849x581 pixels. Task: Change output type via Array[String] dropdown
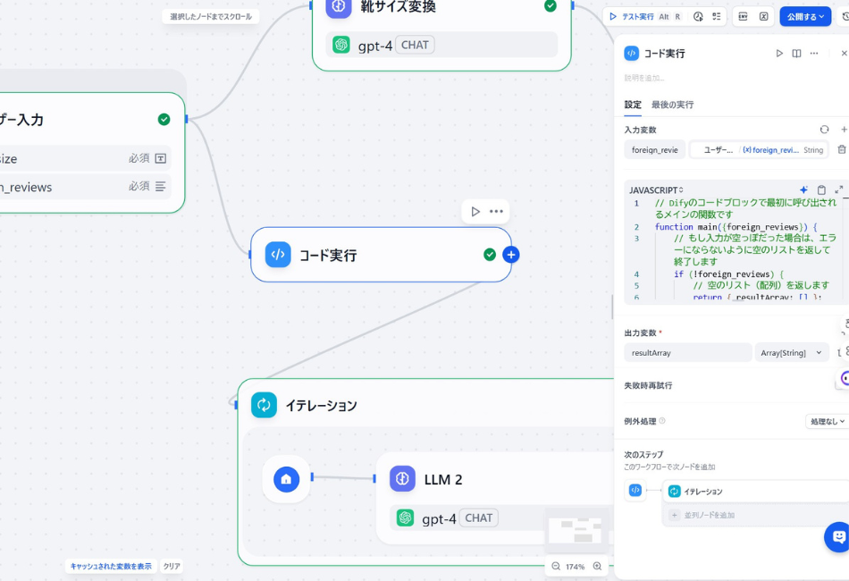click(x=792, y=352)
